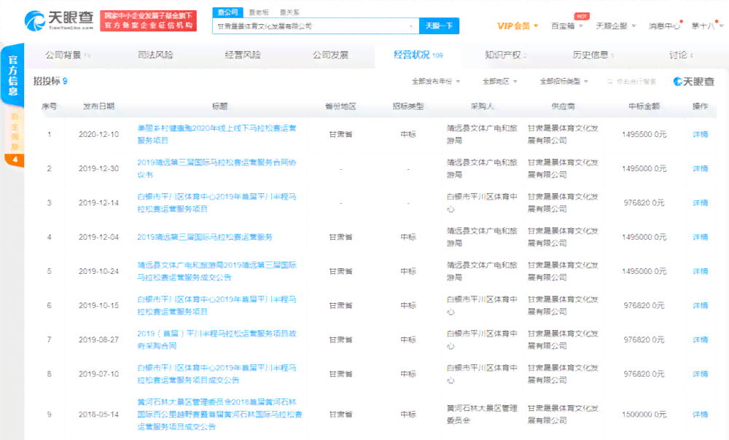
Task: Click the 中标金额 column header
Action: (x=644, y=106)
